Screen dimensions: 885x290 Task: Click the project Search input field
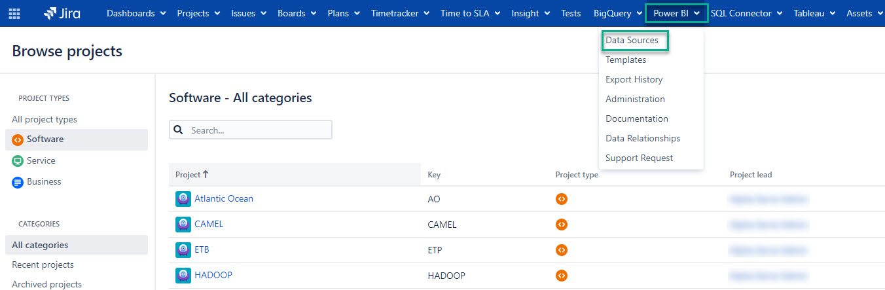259,130
